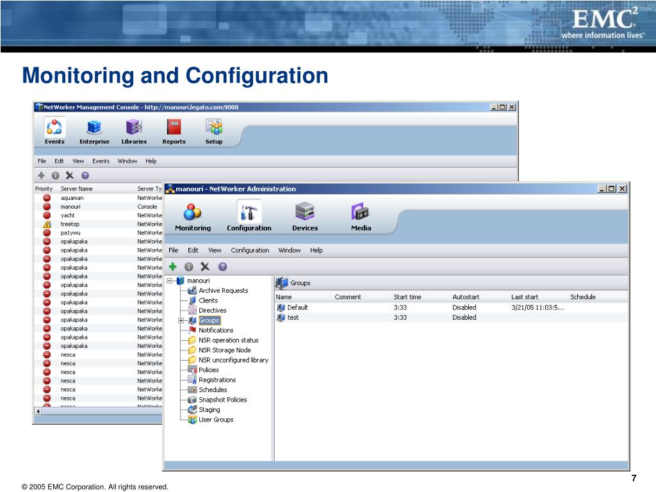
Task: Select Directives in the tree
Action: pyautogui.click(x=212, y=311)
